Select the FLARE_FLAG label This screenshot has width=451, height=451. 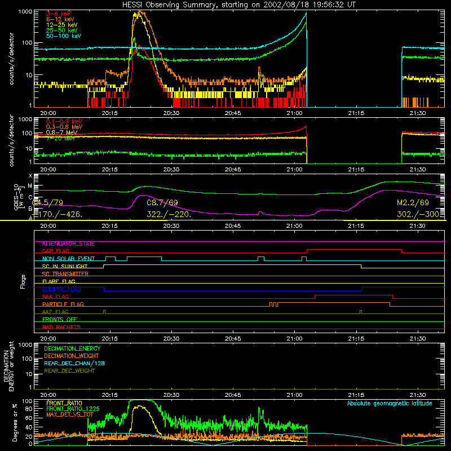click(59, 281)
